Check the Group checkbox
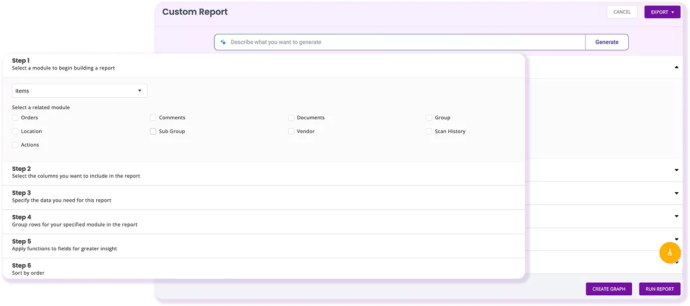The image size is (690, 306). click(429, 117)
